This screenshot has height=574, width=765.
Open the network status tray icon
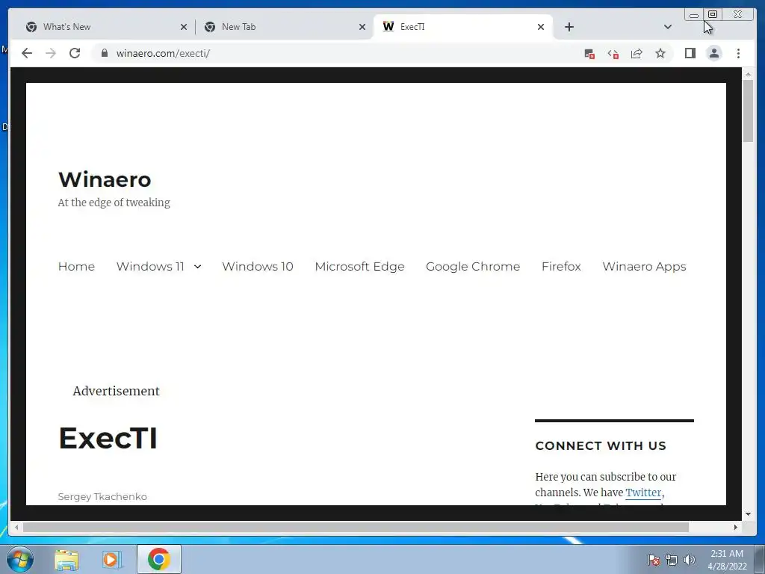tap(672, 560)
